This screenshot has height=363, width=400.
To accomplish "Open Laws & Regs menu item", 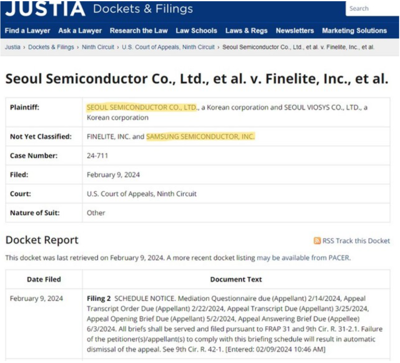I will (x=246, y=31).
